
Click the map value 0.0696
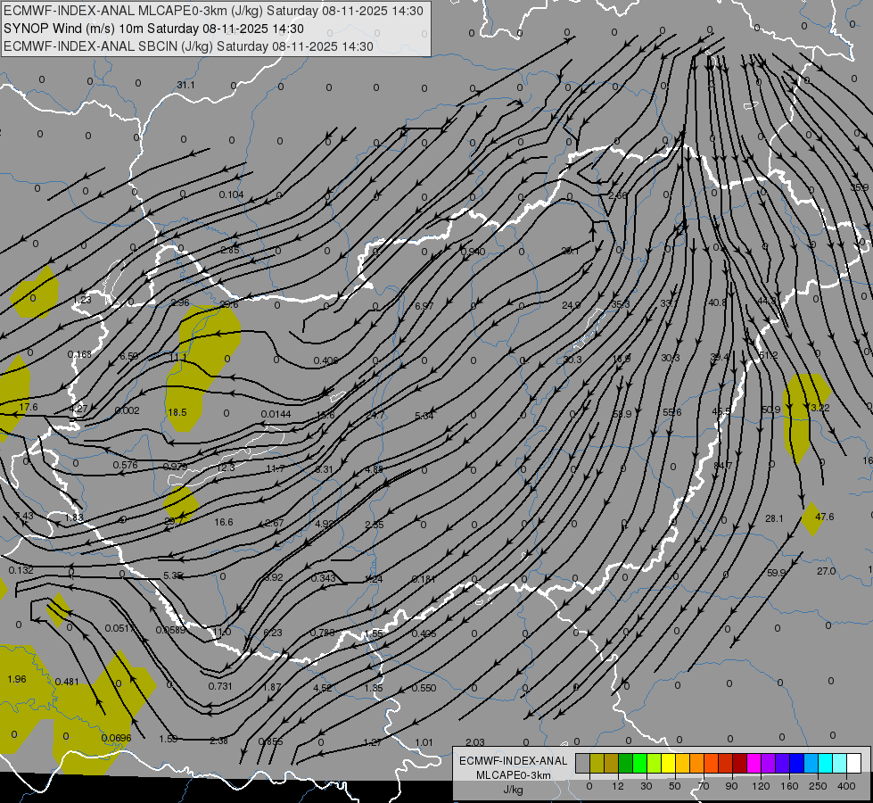point(116,738)
